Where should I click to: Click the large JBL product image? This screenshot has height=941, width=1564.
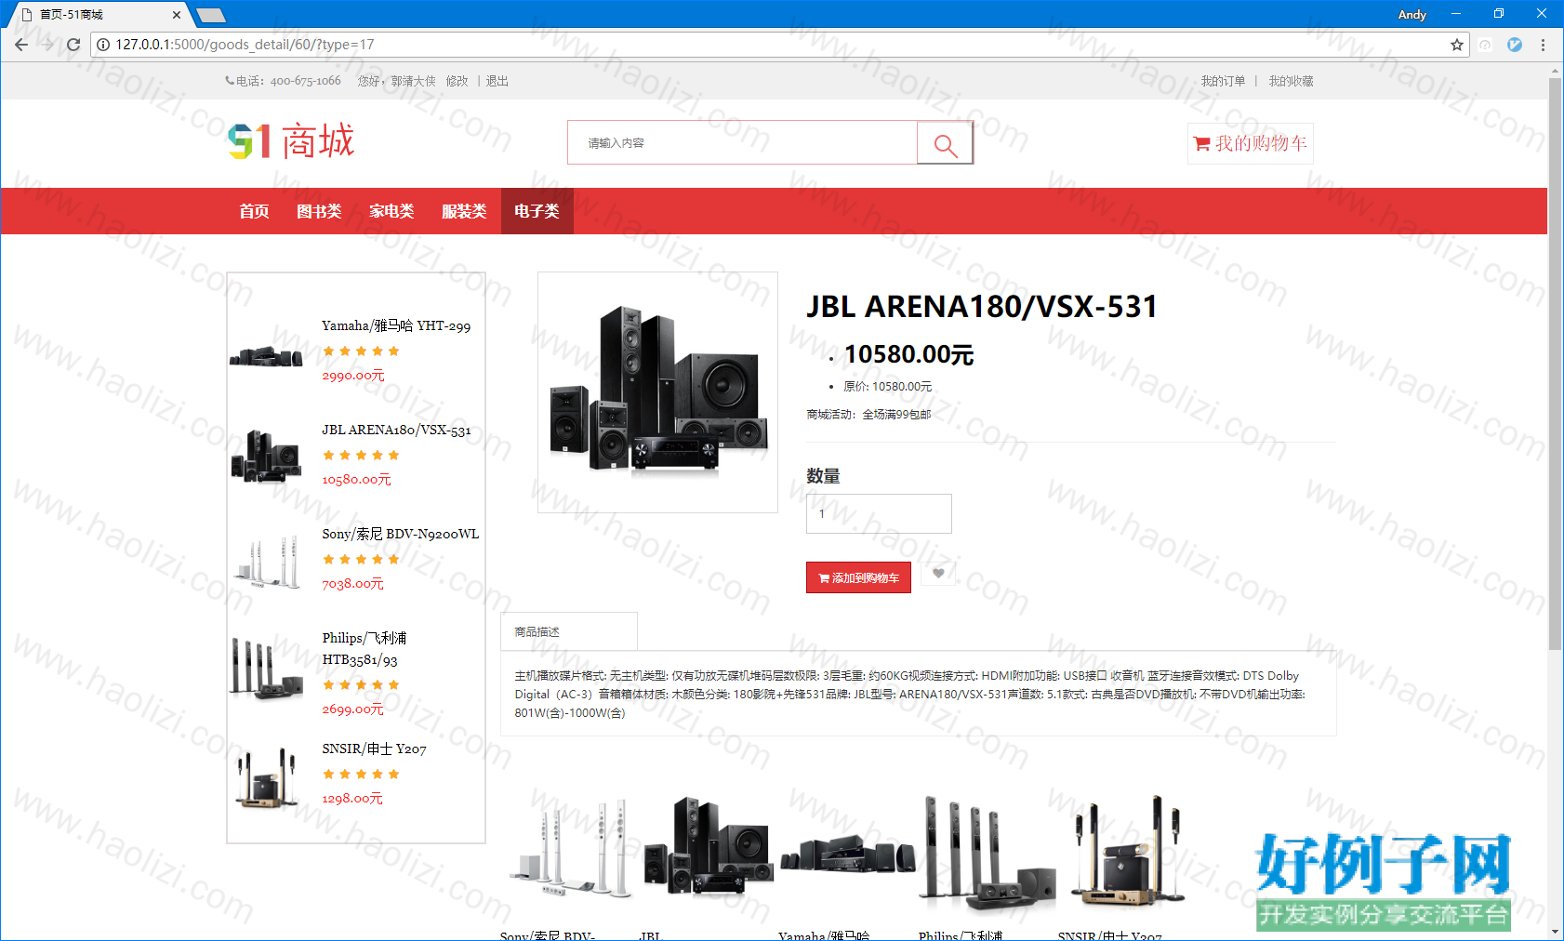pyautogui.click(x=657, y=391)
